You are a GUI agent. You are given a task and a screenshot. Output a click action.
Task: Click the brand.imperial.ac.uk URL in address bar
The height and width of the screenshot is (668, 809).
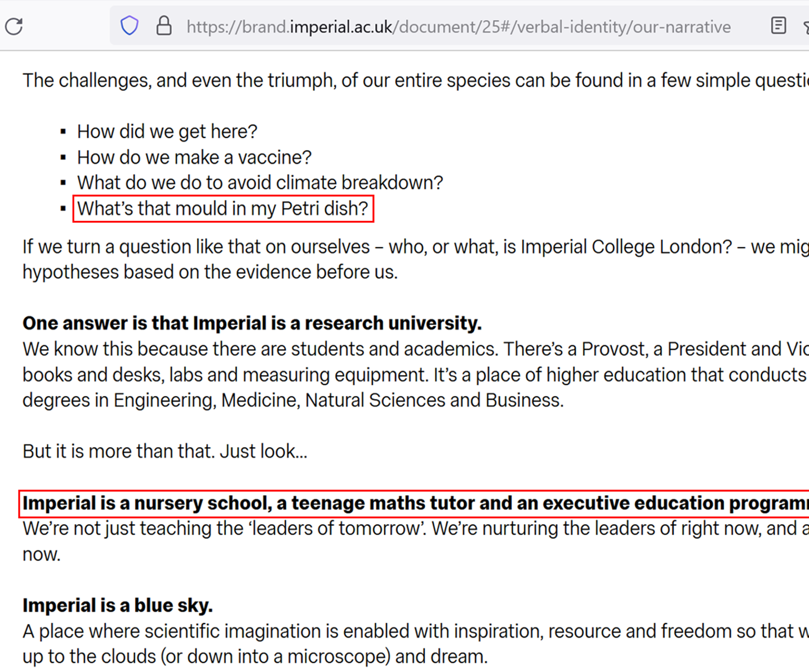[458, 27]
